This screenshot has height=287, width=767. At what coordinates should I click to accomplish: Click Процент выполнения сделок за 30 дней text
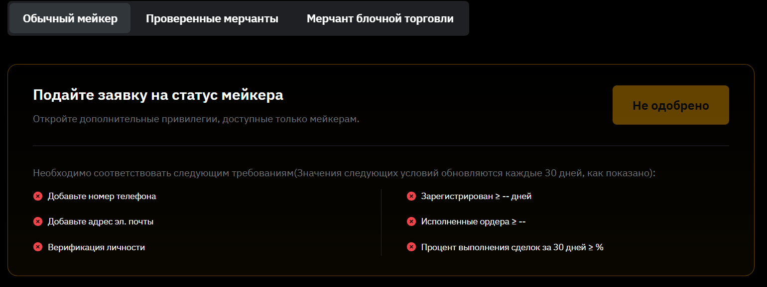tap(512, 247)
